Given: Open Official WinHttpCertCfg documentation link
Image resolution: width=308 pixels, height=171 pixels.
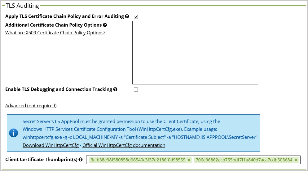Looking at the screenshot, I should 124,145.
